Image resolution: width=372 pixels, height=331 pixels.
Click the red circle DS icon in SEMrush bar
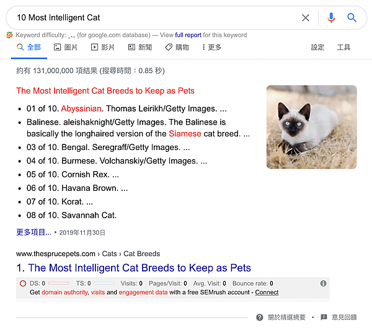pyautogui.click(x=23, y=283)
